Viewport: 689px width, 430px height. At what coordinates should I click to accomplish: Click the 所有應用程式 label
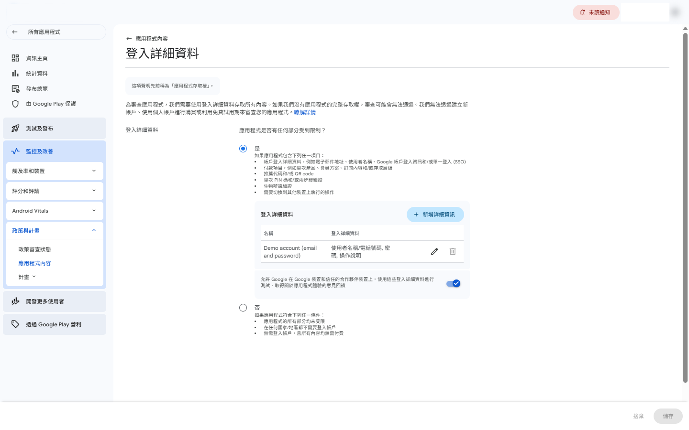[44, 32]
